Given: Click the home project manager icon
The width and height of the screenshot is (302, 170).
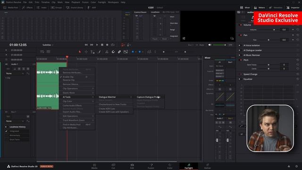Looking at the screenshot, I should pyautogui.click(x=289, y=166).
